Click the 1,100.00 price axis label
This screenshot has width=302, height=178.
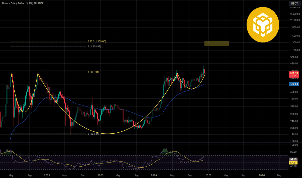point(295,50)
